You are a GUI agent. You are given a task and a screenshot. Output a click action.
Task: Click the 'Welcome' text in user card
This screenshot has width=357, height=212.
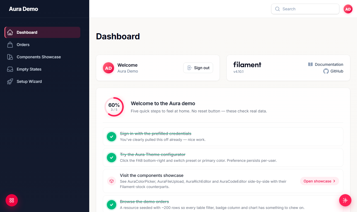[x=127, y=65]
